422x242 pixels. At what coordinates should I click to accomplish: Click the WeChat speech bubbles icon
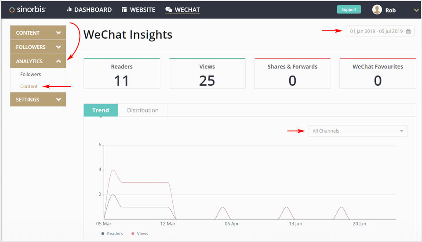pyautogui.click(x=169, y=9)
